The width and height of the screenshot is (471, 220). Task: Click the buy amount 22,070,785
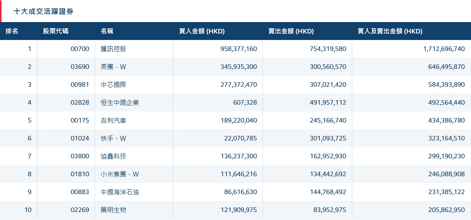tap(241, 138)
